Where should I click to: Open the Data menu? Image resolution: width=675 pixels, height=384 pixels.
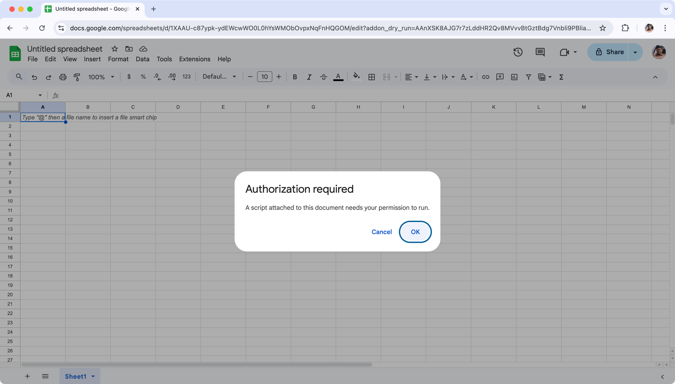coord(142,59)
